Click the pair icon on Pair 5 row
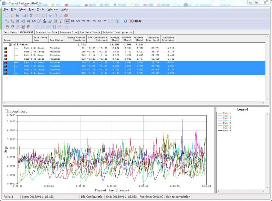 [6, 62]
